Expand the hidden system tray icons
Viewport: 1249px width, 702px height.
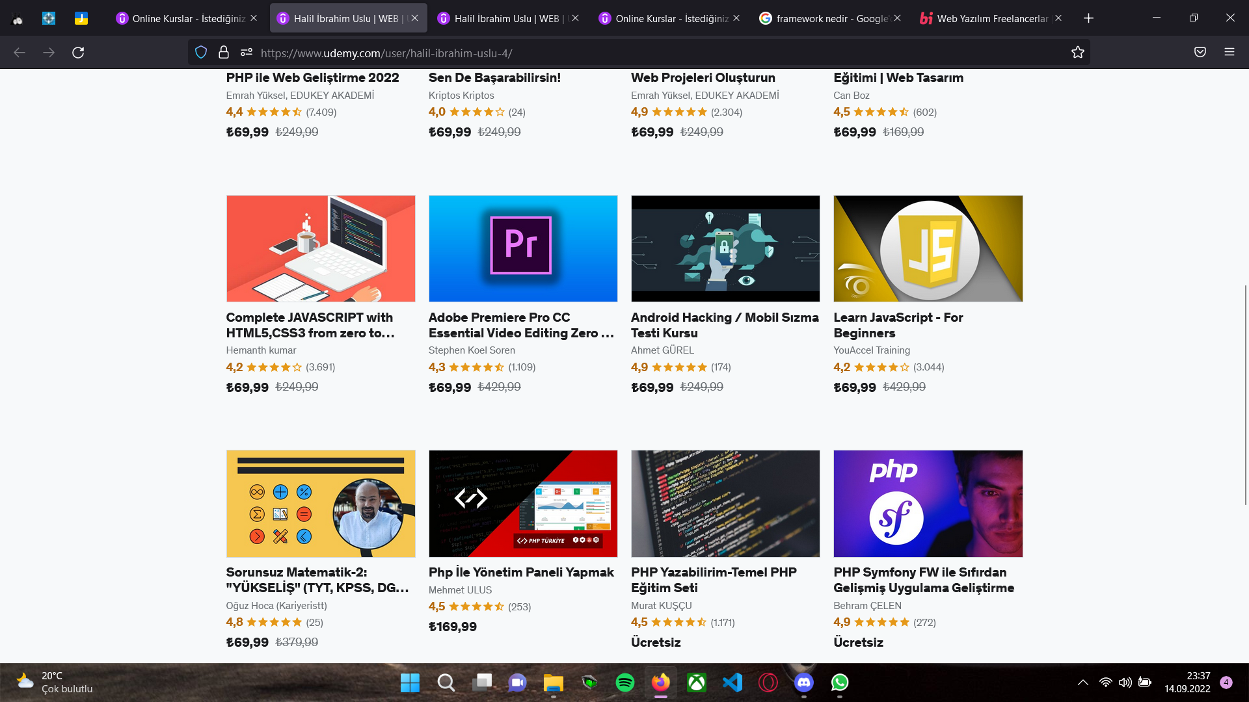pyautogui.click(x=1083, y=682)
